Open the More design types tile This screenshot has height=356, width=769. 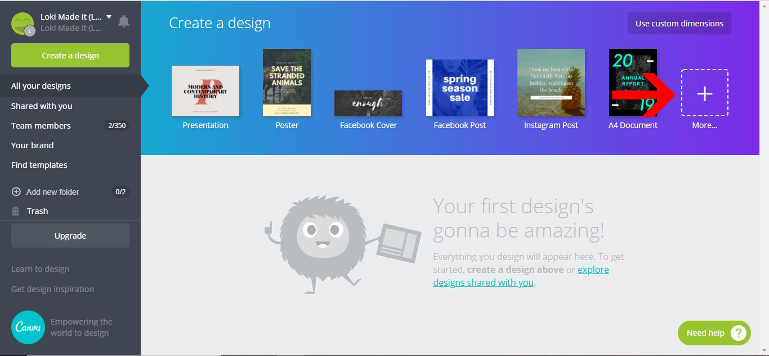tap(704, 94)
